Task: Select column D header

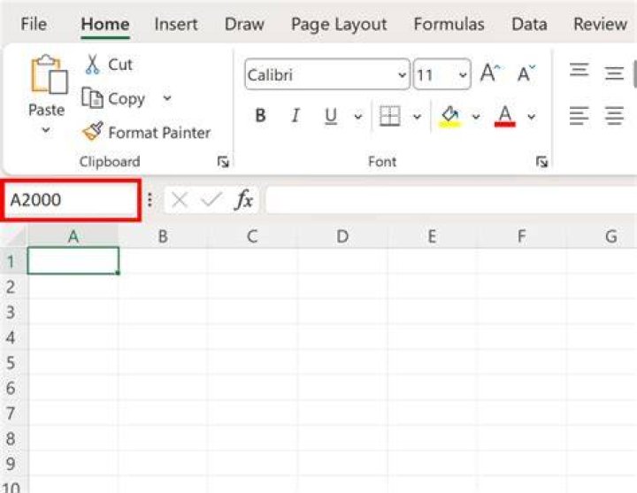Action: point(342,236)
